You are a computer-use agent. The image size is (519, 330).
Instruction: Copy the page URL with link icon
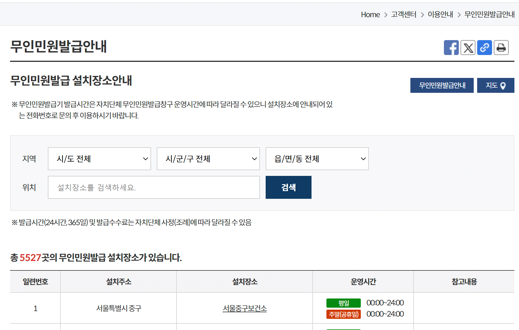tap(485, 48)
